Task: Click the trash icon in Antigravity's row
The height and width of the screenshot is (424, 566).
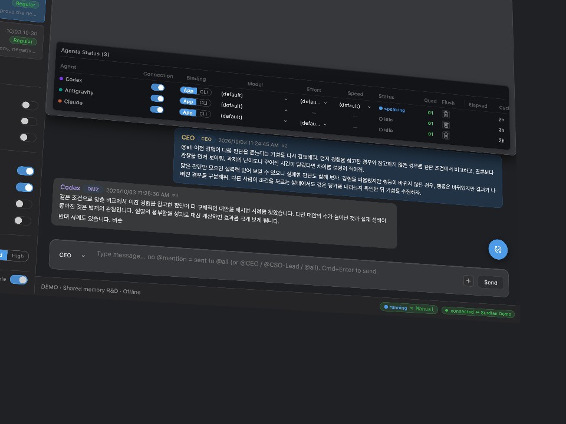Action: pyautogui.click(x=446, y=125)
